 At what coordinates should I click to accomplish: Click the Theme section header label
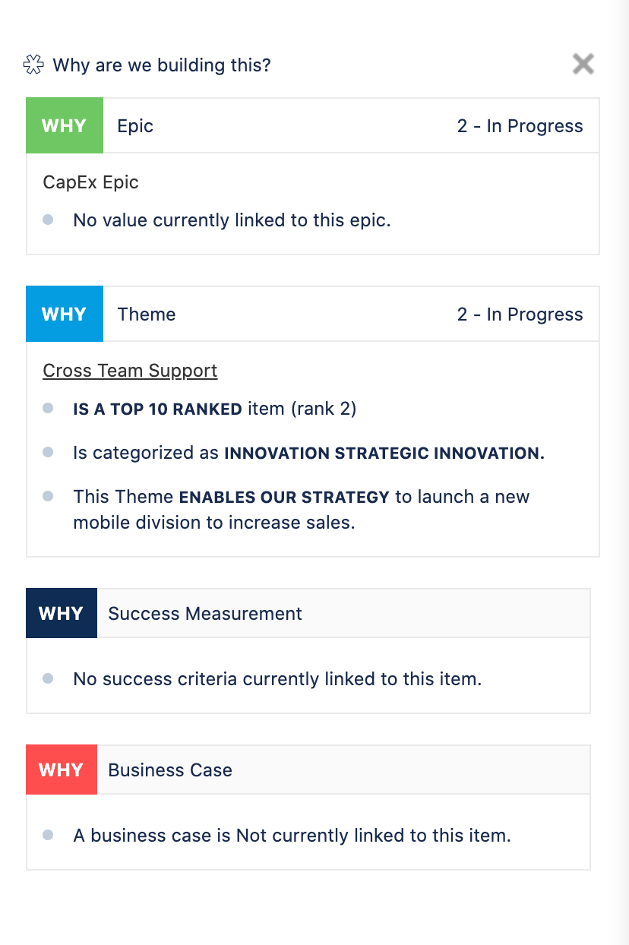point(147,314)
